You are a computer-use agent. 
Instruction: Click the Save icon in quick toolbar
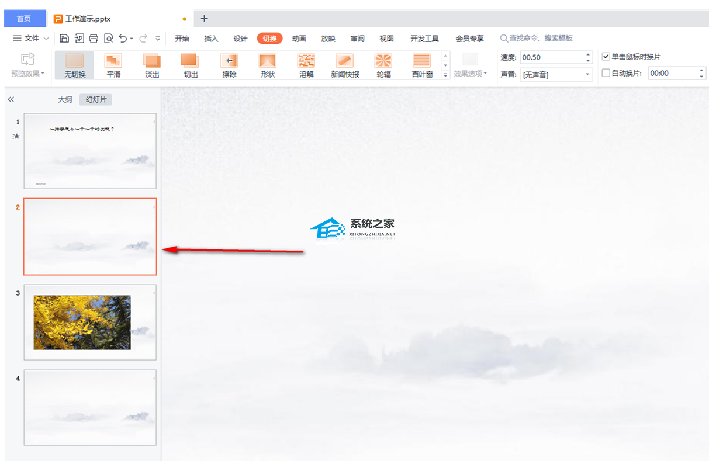click(x=64, y=39)
